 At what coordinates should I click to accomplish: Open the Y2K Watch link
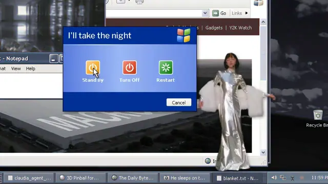(x=240, y=28)
